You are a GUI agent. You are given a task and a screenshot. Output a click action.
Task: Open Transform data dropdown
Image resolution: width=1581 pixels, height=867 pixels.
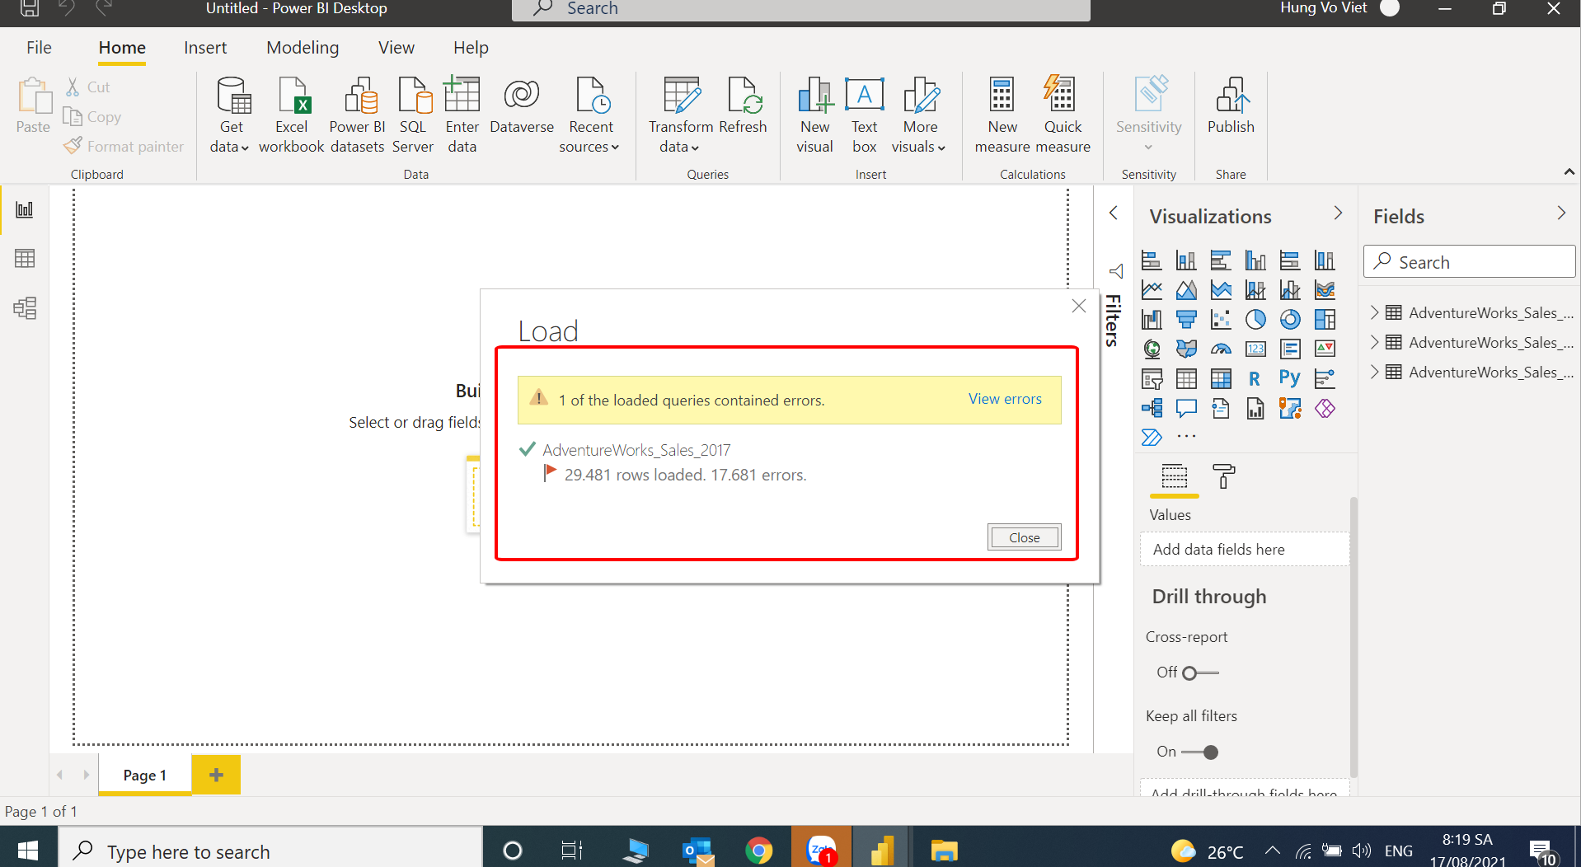pos(680,115)
